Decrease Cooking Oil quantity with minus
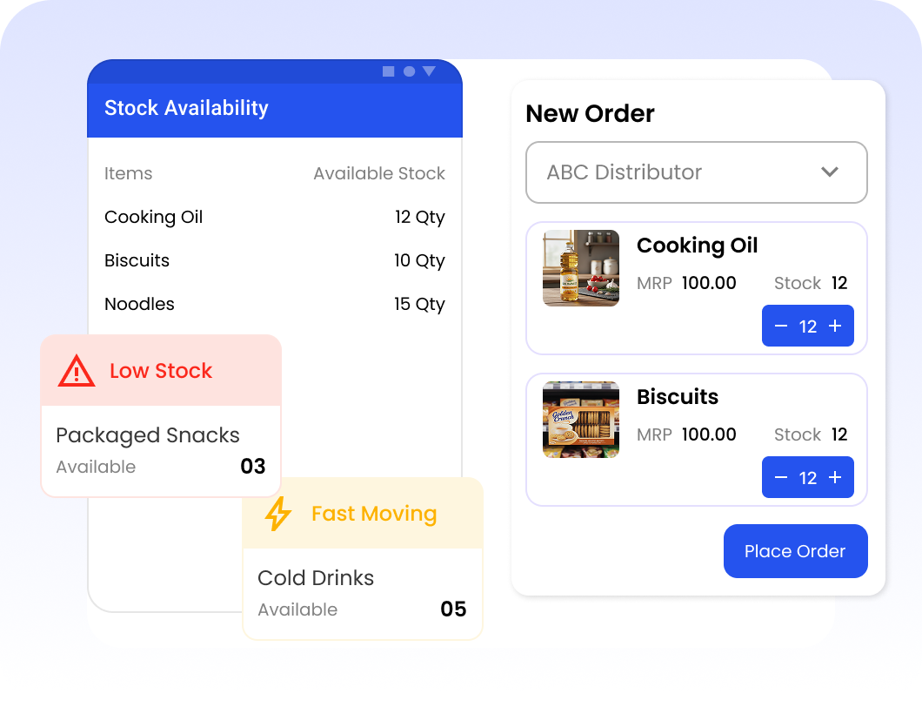The width and height of the screenshot is (922, 707). coord(781,326)
